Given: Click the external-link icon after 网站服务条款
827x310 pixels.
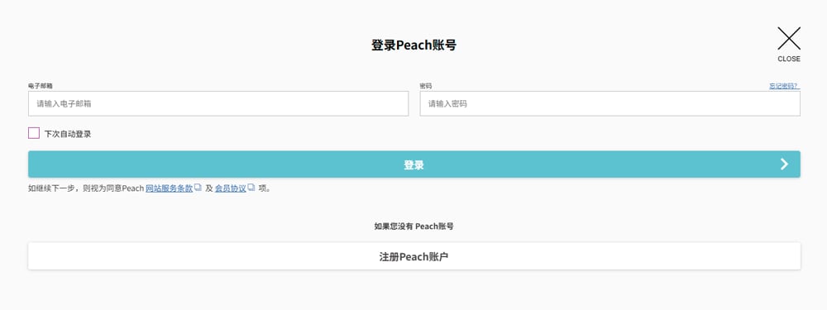Looking at the screenshot, I should pyautogui.click(x=198, y=187).
